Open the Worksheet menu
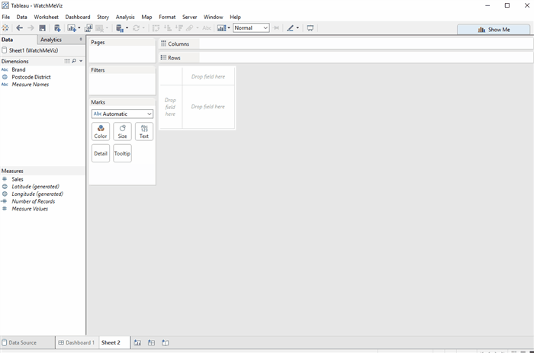 click(46, 17)
